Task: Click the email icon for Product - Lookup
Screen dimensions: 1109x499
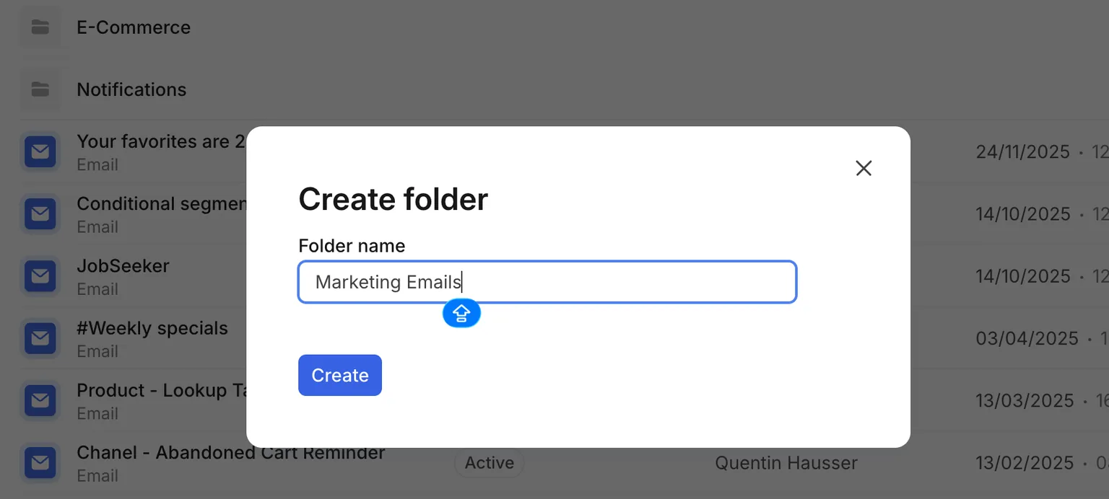Action: tap(40, 401)
